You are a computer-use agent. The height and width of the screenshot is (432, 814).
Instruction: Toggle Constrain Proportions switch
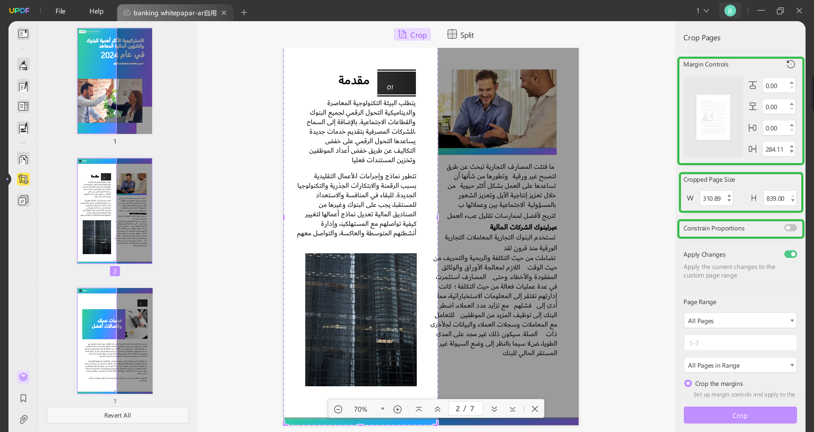point(790,228)
